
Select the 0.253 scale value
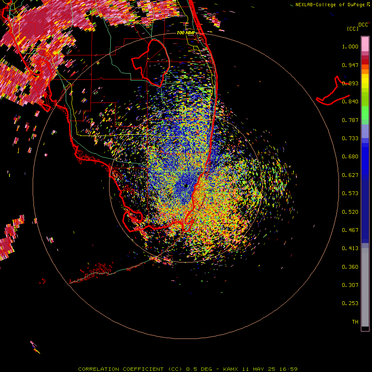coord(350,303)
